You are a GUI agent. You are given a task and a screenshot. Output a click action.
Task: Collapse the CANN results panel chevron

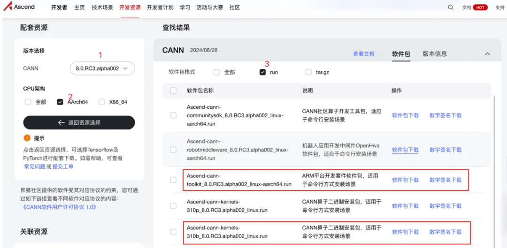[487, 54]
